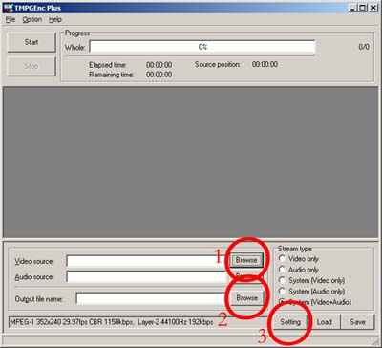Maximize the TMPGEnc Plus window

tap(362, 8)
